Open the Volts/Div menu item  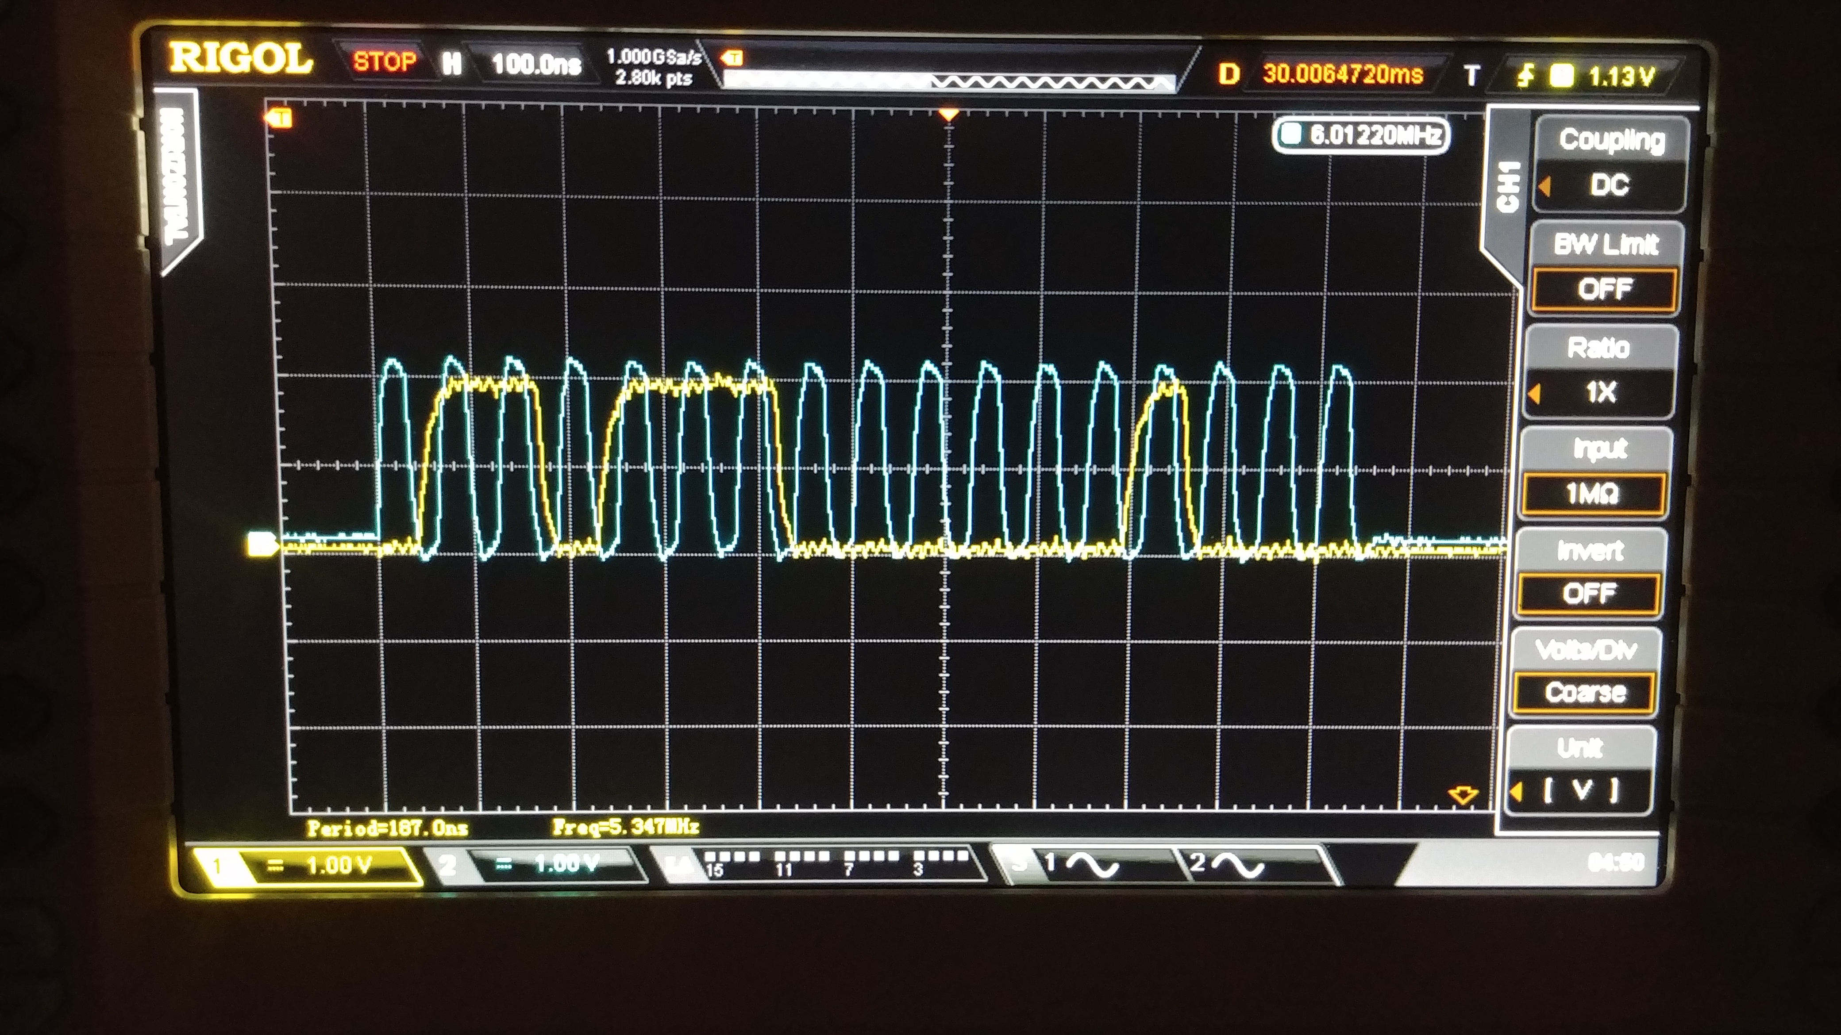coord(1587,650)
